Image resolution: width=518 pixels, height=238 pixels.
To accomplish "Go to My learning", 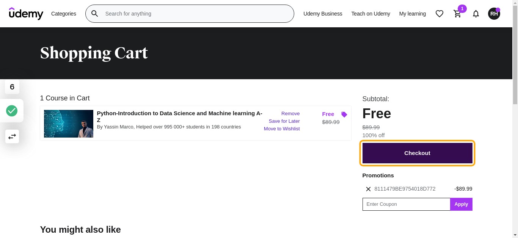I will click(413, 14).
